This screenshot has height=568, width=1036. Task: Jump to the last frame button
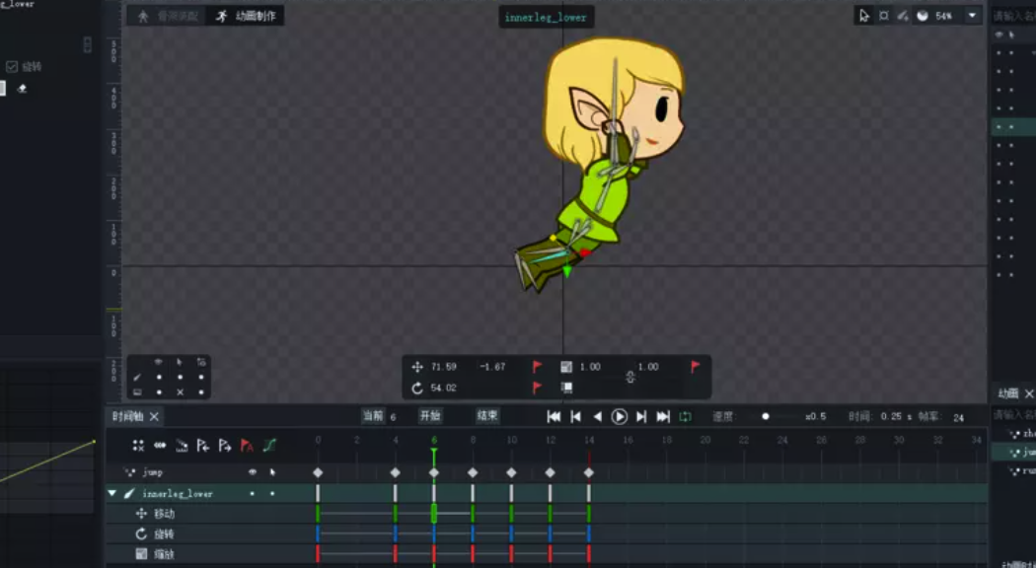(663, 417)
